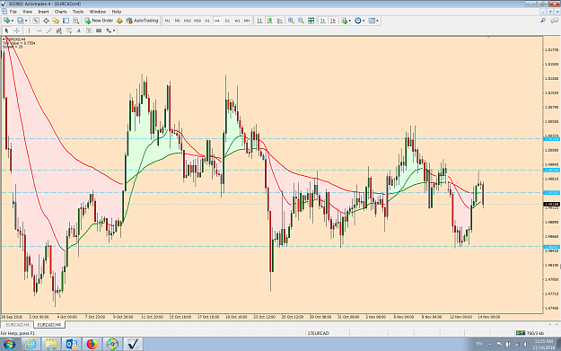Open Firefox from the taskbar
The height and width of the screenshot is (351, 561).
pyautogui.click(x=92, y=344)
